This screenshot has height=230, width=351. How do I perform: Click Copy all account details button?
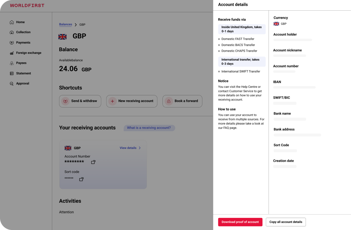tap(286, 222)
